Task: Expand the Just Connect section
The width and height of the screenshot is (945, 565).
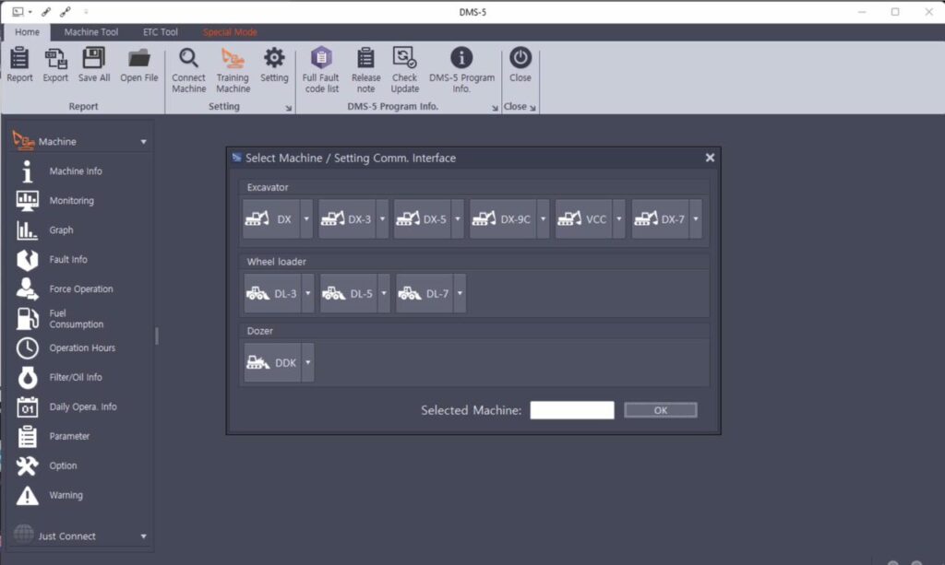Action: [143, 536]
